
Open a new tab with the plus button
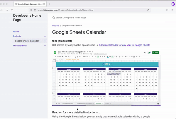(x=50, y=4)
